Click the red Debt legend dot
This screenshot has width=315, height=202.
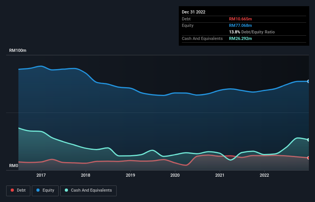coord(12,190)
